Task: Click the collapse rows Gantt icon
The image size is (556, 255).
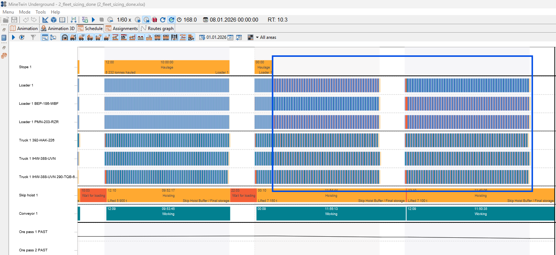Action: pyautogui.click(x=53, y=37)
